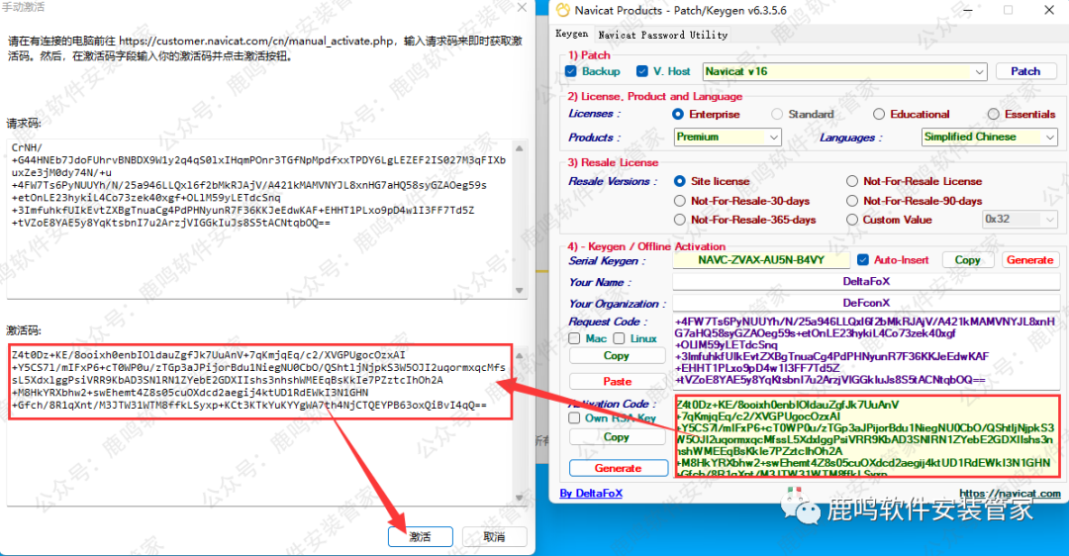Viewport: 1069px width, 556px height.
Task: Check the Linux checkbox under Request Code
Action: coord(619,338)
